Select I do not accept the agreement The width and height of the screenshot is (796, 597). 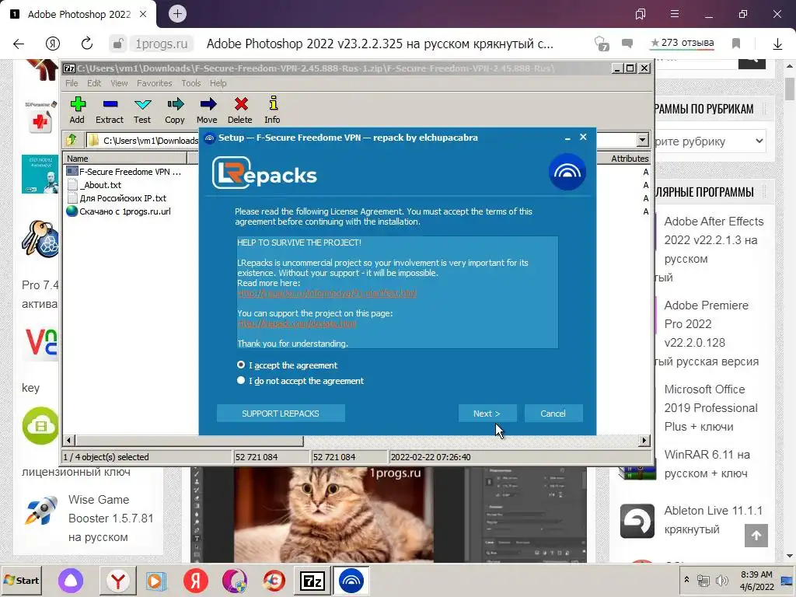(x=241, y=380)
